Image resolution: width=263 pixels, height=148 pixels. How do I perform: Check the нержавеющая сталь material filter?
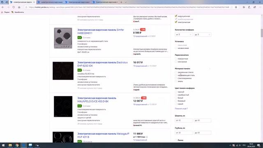pyautogui.click(x=176, y=75)
